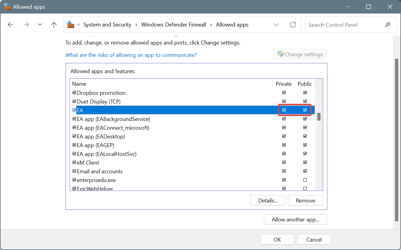Toggle Public for Dropbox promotion

click(305, 93)
